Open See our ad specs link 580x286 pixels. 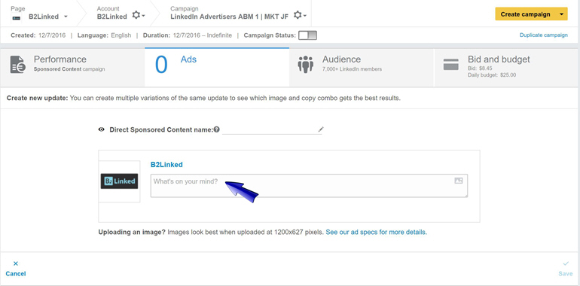(x=376, y=233)
